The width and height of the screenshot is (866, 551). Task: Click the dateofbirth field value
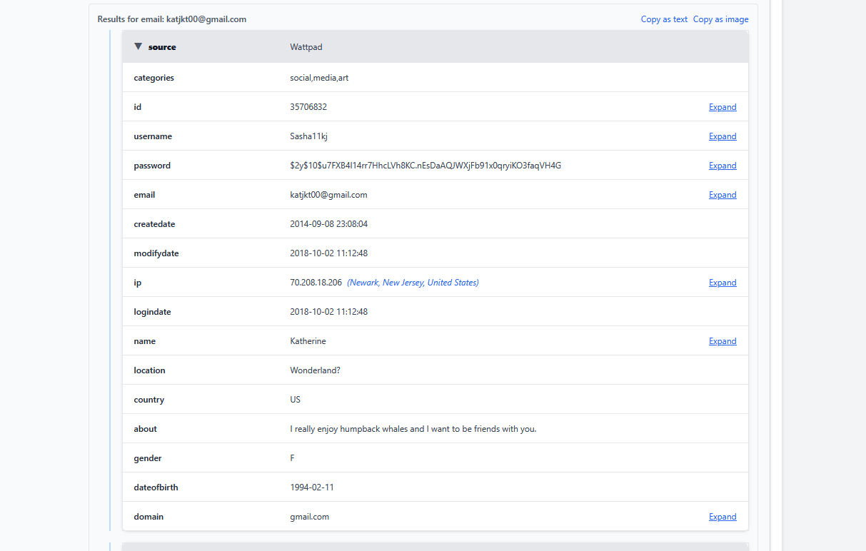click(x=311, y=487)
